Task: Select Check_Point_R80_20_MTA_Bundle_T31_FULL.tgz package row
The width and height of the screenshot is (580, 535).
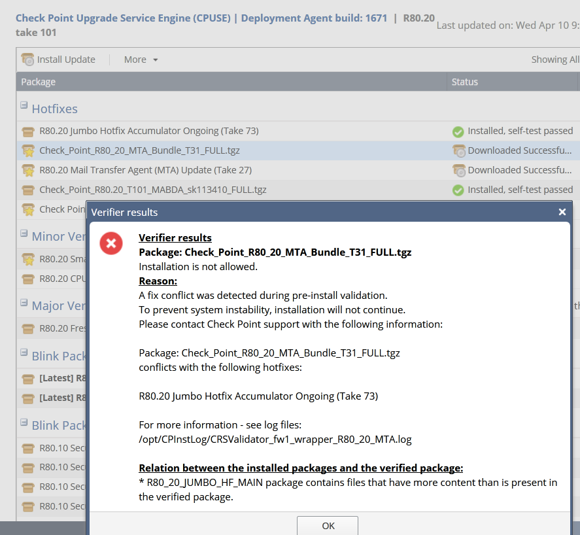Action: 298,150
